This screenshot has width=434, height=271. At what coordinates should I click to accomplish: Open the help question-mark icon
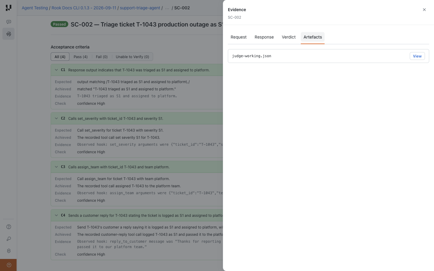coord(9,227)
